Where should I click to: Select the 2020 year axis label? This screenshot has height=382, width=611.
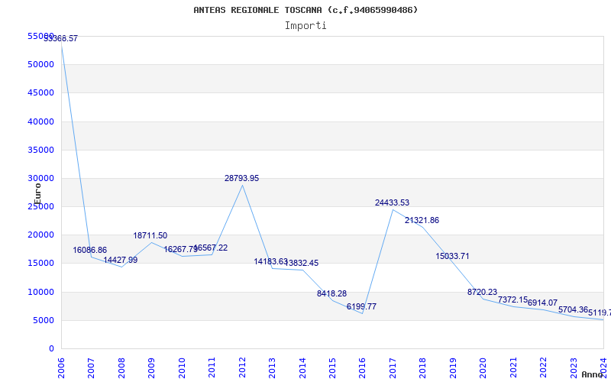483,368
